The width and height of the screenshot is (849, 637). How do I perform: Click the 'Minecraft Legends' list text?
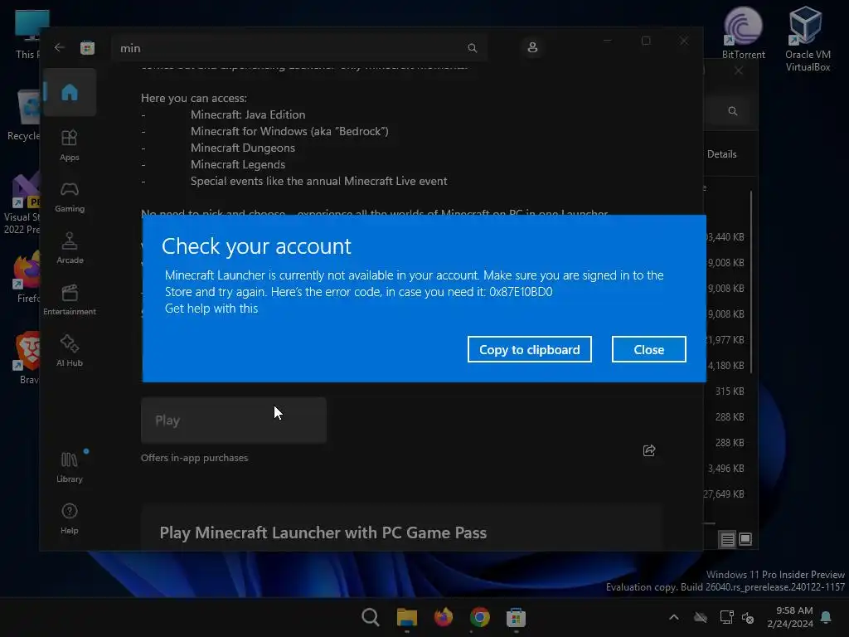coord(238,165)
